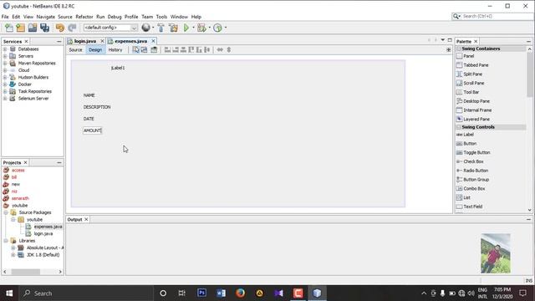Expand the Servers node in Services
Image resolution: width=535 pixels, height=301 pixels.
pyautogui.click(x=5, y=56)
